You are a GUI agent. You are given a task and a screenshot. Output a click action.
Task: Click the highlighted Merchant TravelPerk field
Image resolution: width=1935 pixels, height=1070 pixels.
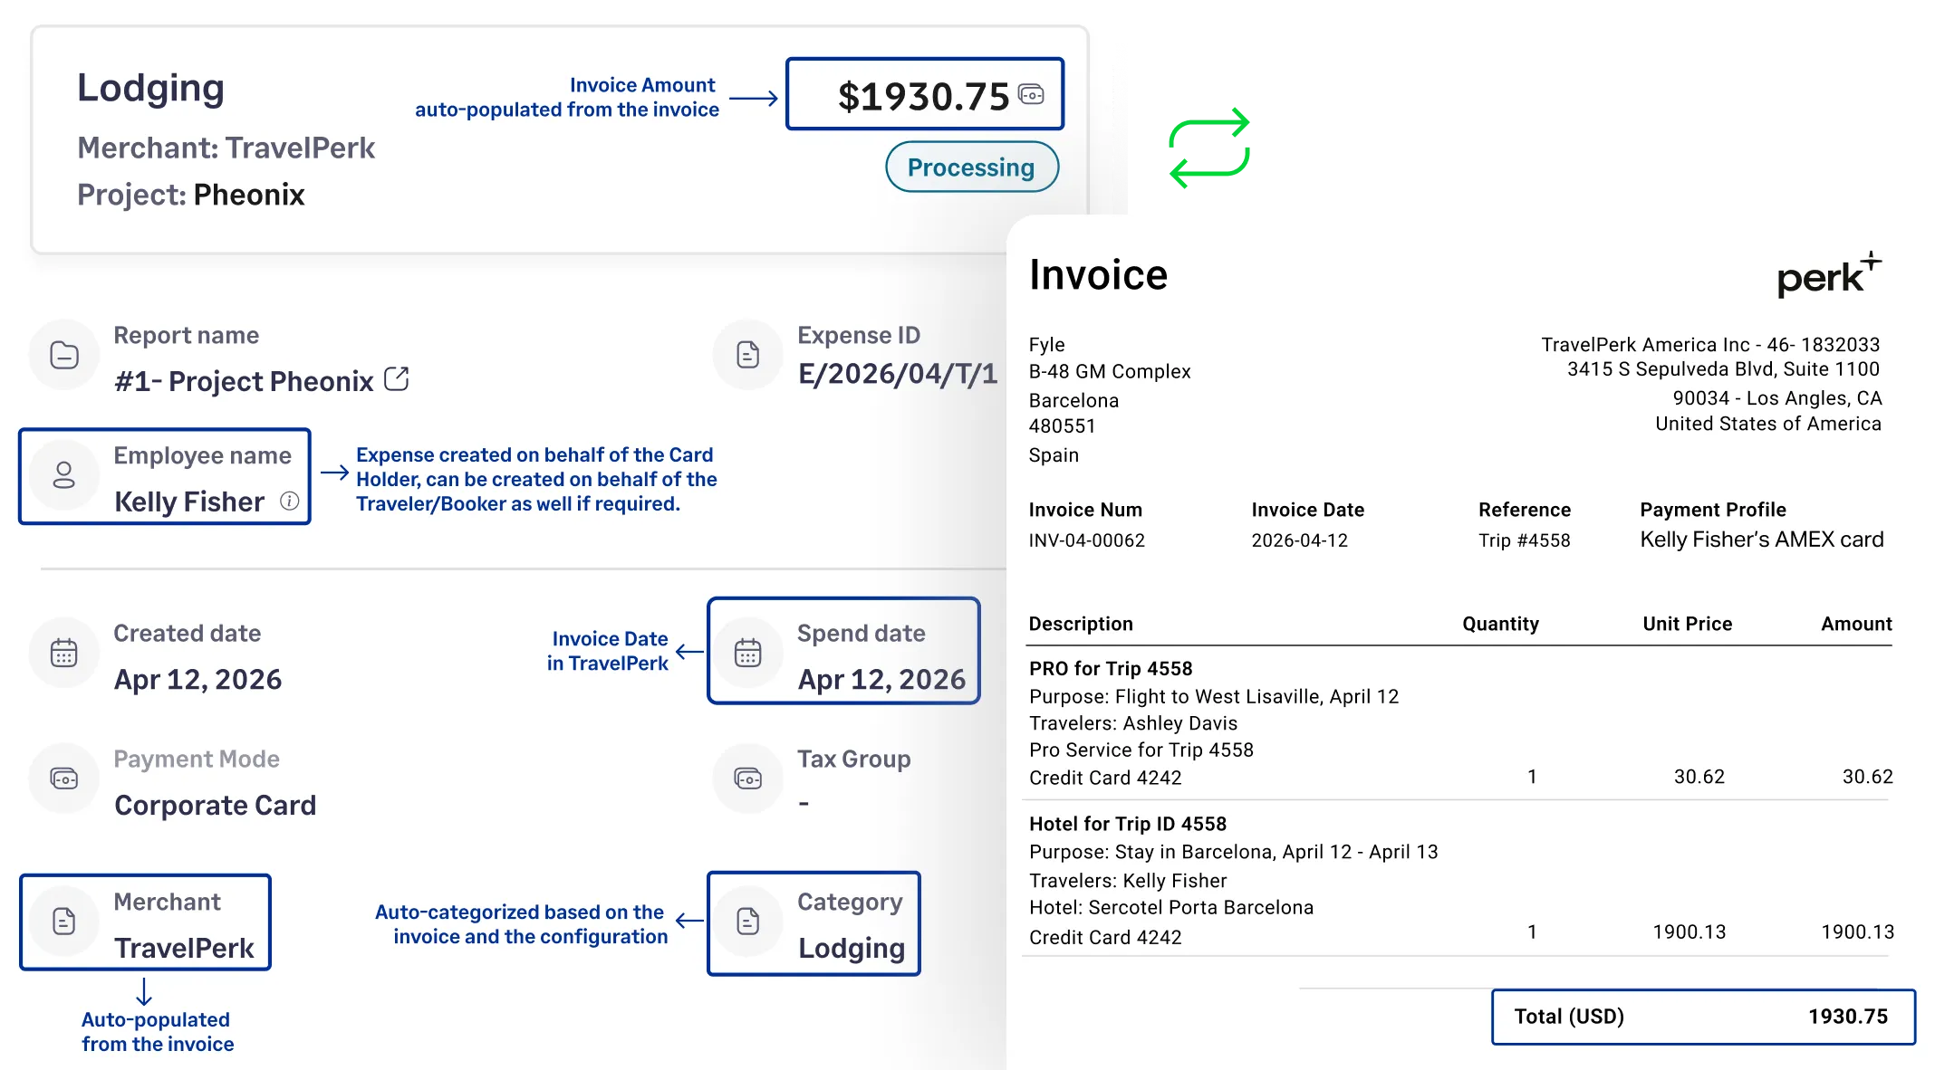(x=147, y=922)
